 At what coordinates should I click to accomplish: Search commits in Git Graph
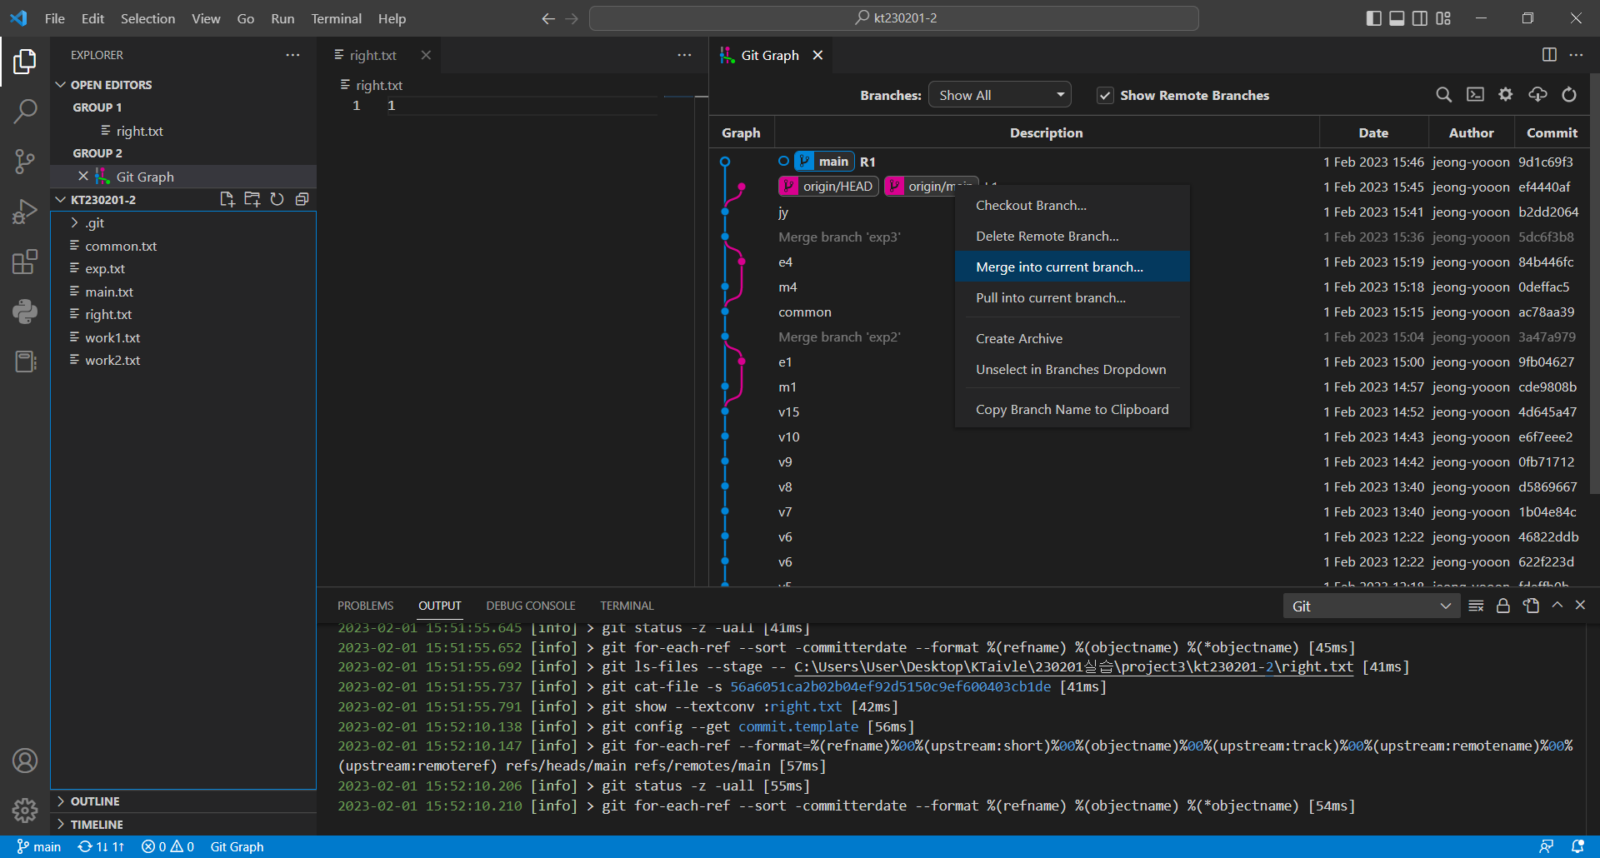click(x=1443, y=95)
